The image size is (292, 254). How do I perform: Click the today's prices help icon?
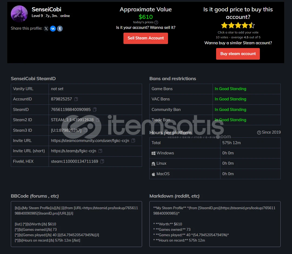(x=156, y=22)
